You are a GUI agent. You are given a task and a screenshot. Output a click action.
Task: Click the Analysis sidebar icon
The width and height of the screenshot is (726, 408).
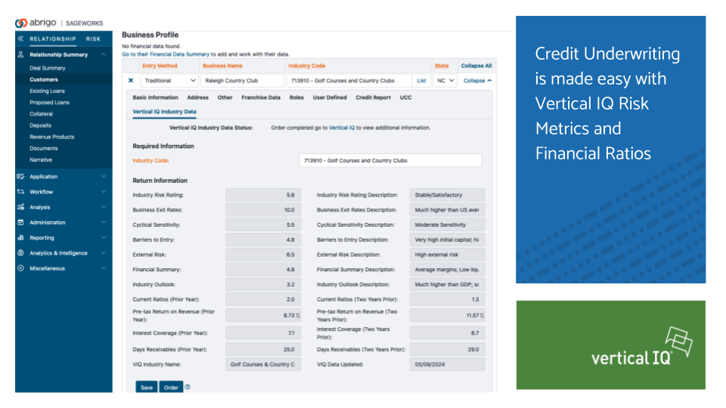21,207
